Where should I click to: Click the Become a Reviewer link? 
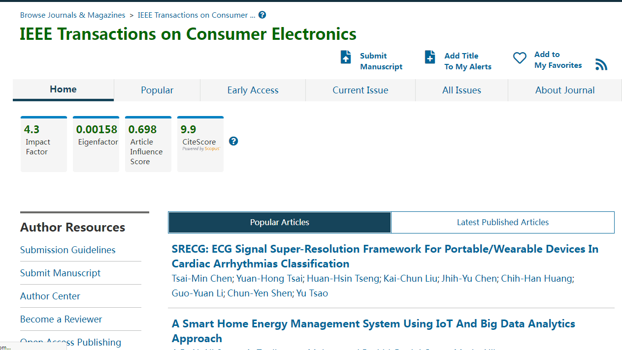point(61,319)
